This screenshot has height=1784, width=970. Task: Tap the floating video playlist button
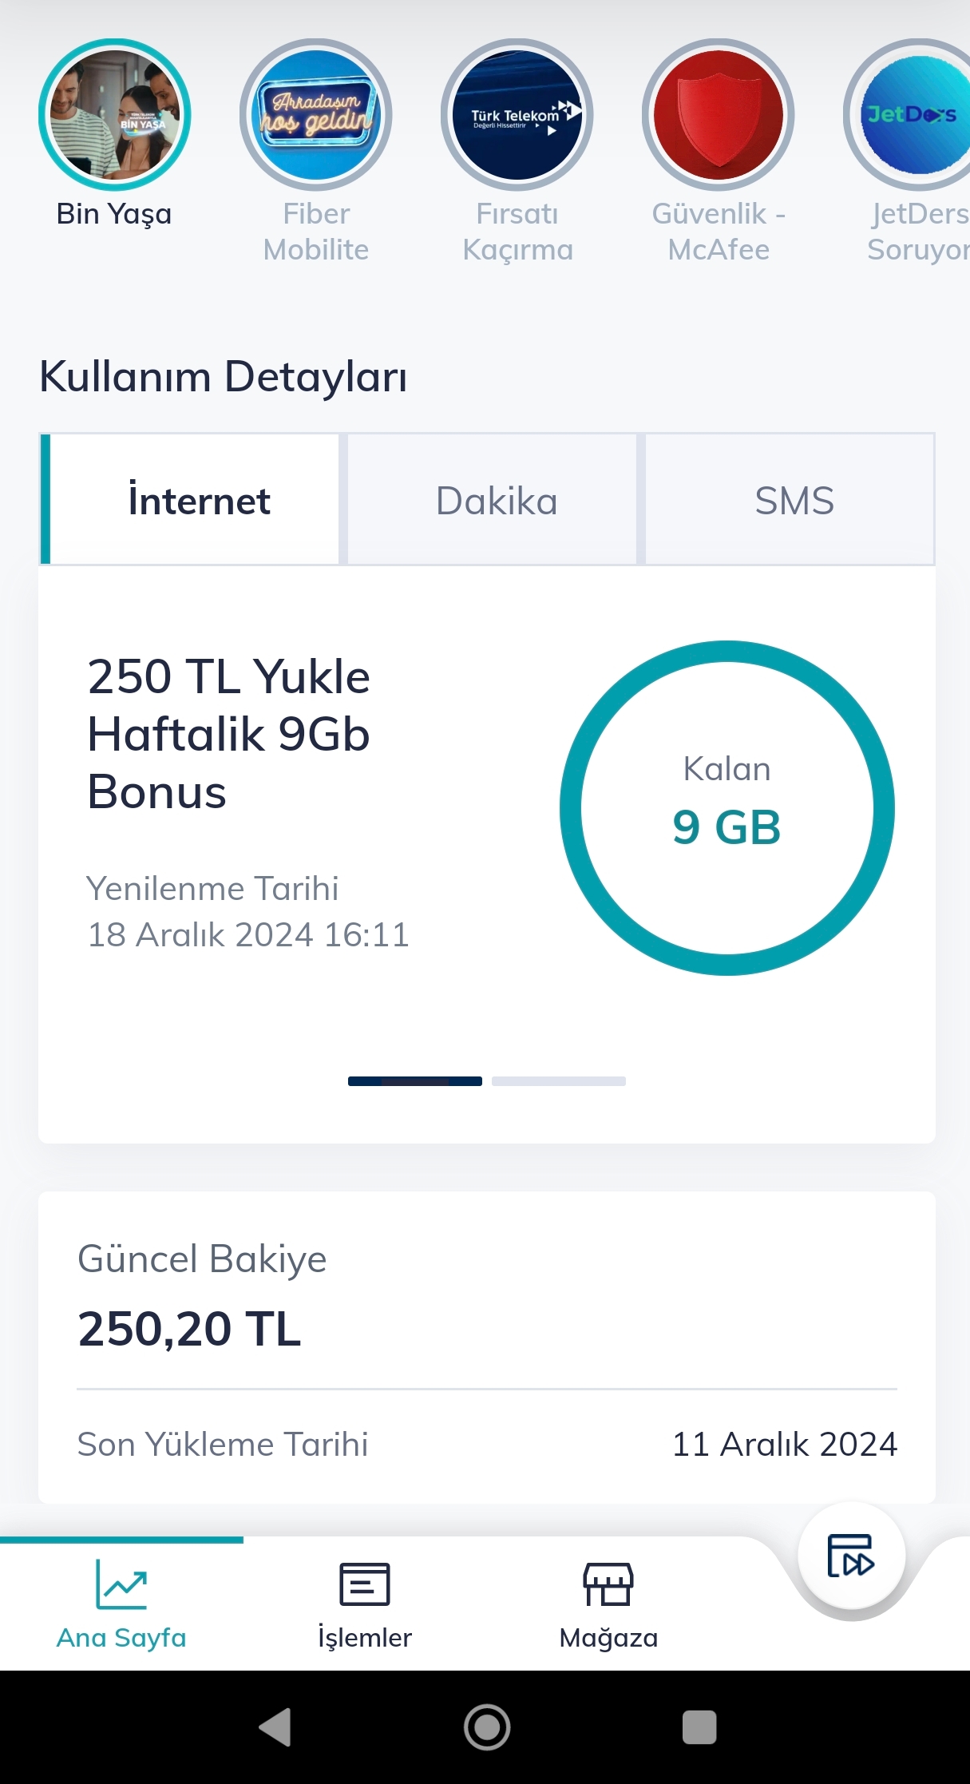(x=851, y=1555)
